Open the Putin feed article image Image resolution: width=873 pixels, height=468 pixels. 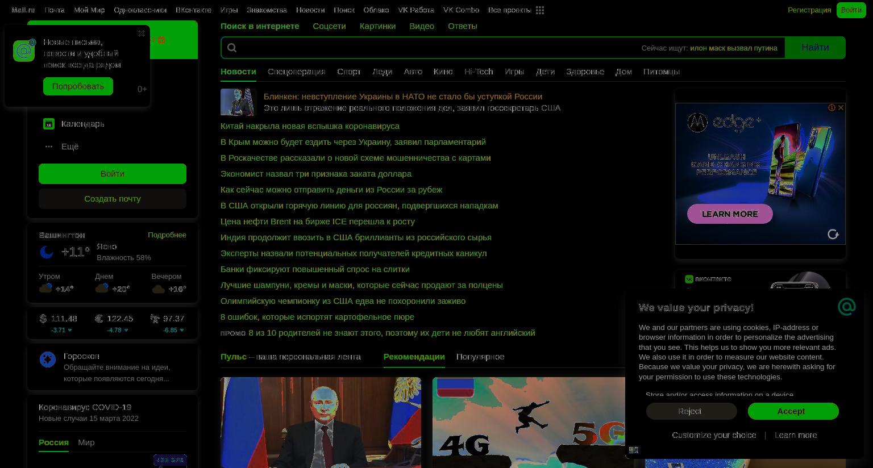321,423
